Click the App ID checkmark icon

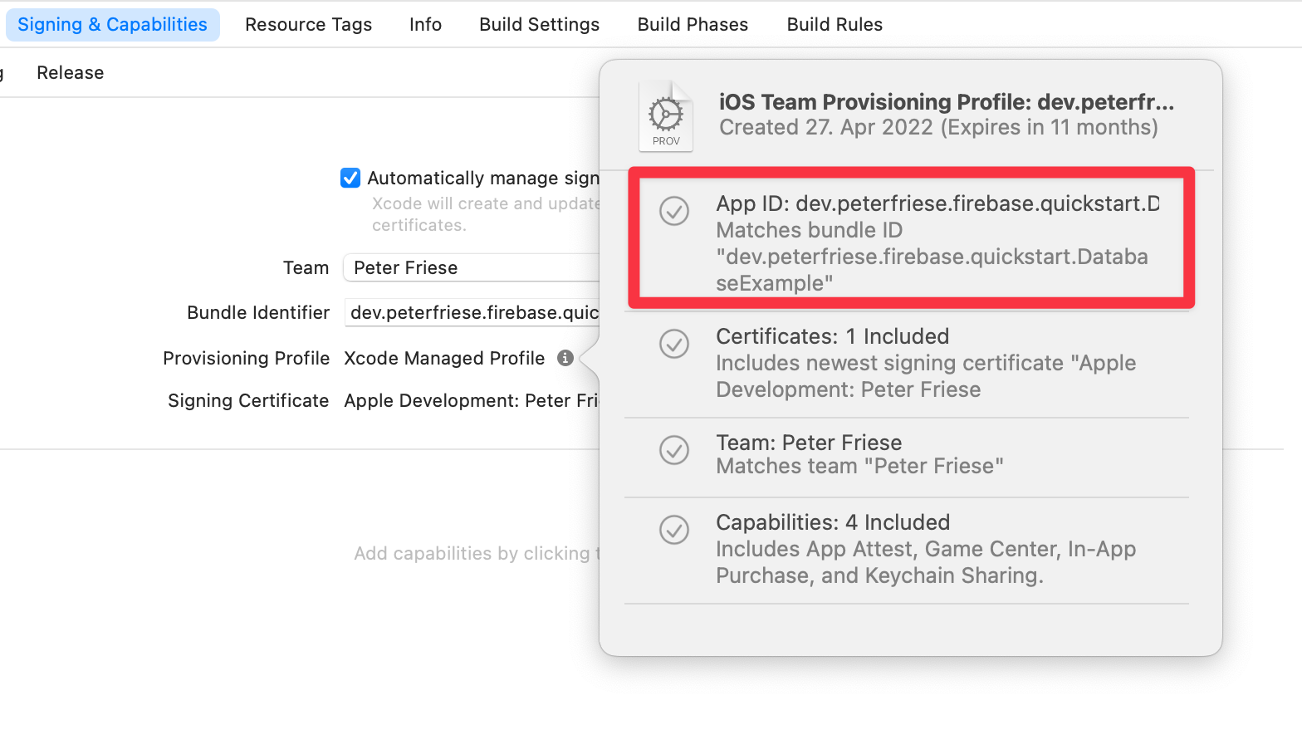tap(674, 211)
